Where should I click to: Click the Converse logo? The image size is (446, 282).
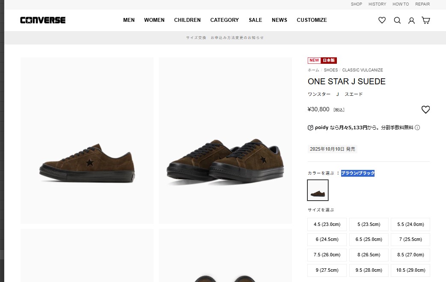tap(43, 20)
